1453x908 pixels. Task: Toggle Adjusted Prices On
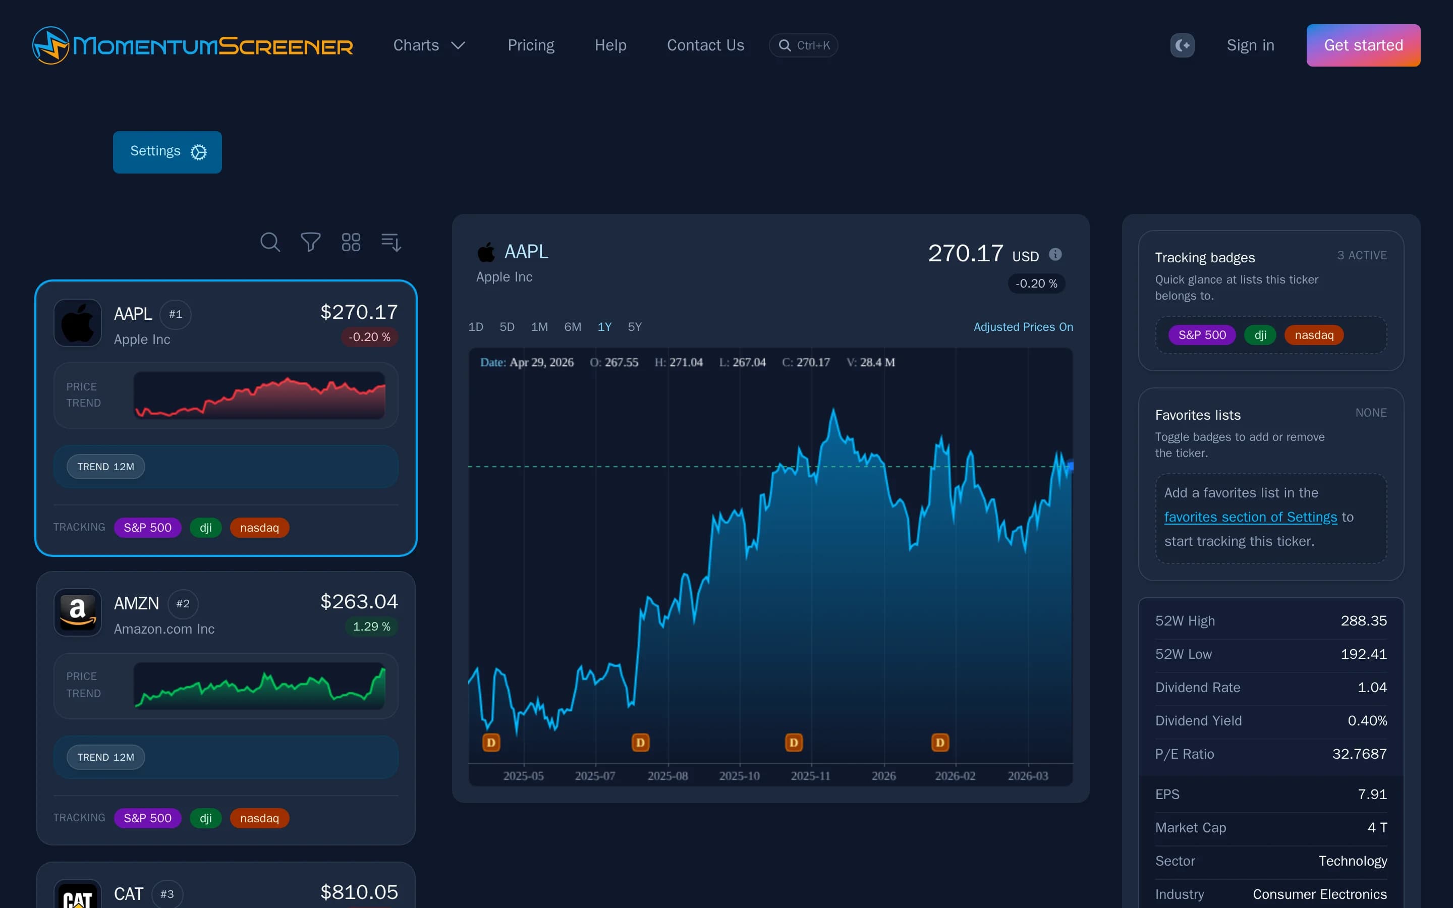click(x=1023, y=327)
